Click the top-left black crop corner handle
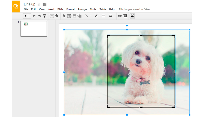The height and width of the screenshot is (117, 203). click(108, 37)
